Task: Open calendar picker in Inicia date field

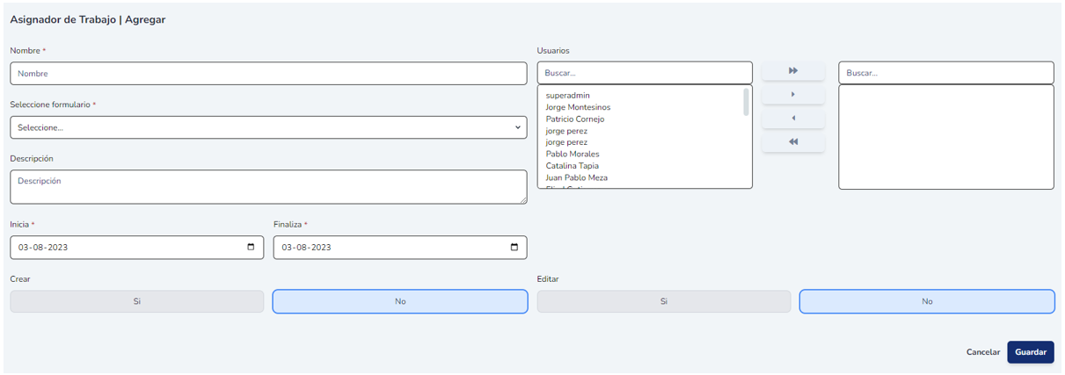Action: pos(251,248)
